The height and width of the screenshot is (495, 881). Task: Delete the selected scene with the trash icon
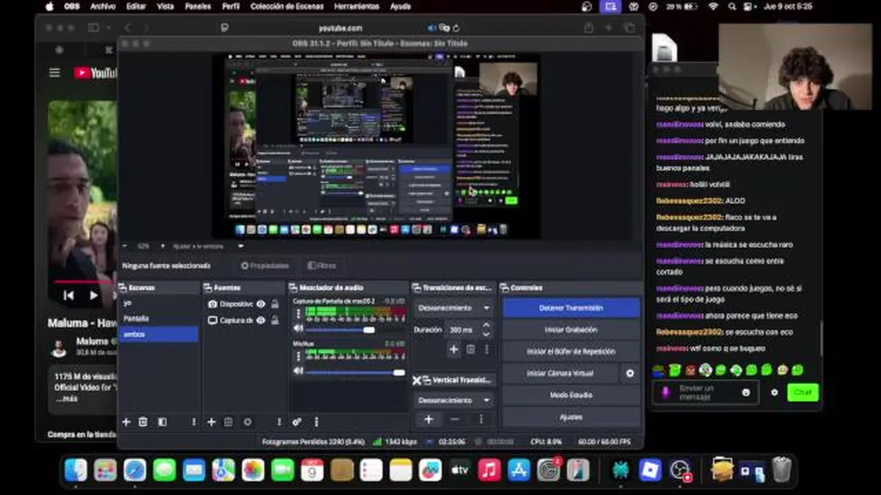(143, 422)
